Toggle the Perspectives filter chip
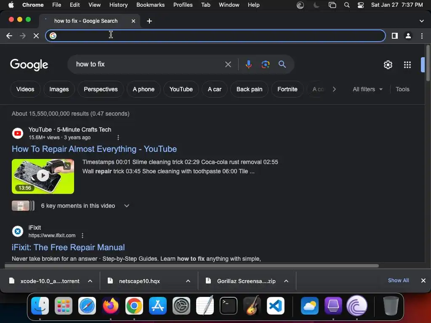 point(101,89)
